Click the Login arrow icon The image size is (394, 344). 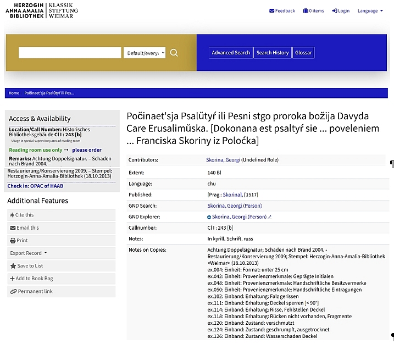pos(335,10)
